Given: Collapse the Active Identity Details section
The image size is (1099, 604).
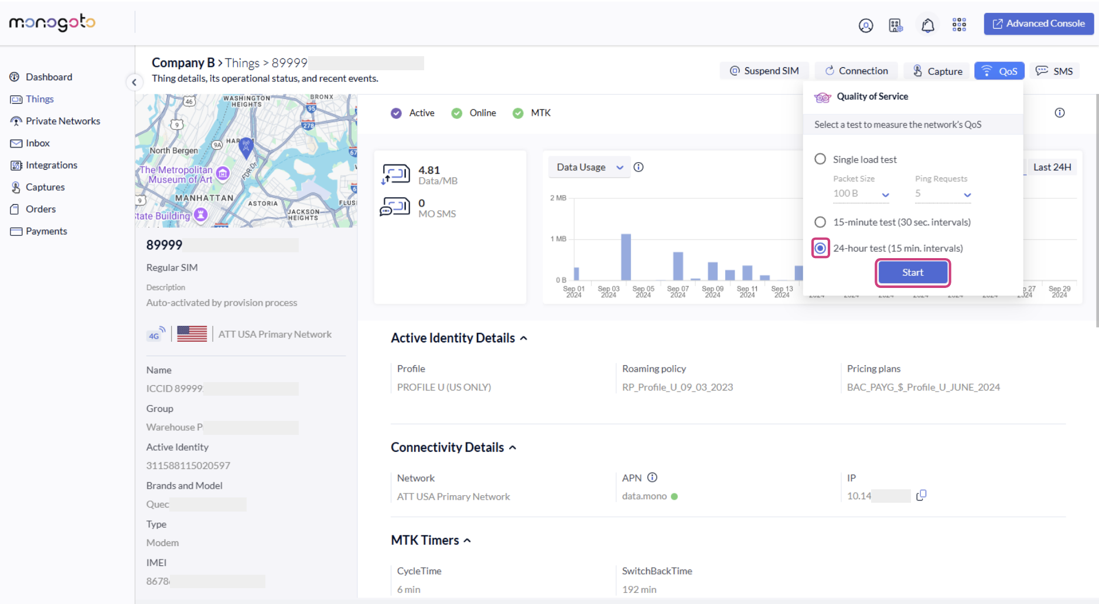Looking at the screenshot, I should [x=523, y=338].
